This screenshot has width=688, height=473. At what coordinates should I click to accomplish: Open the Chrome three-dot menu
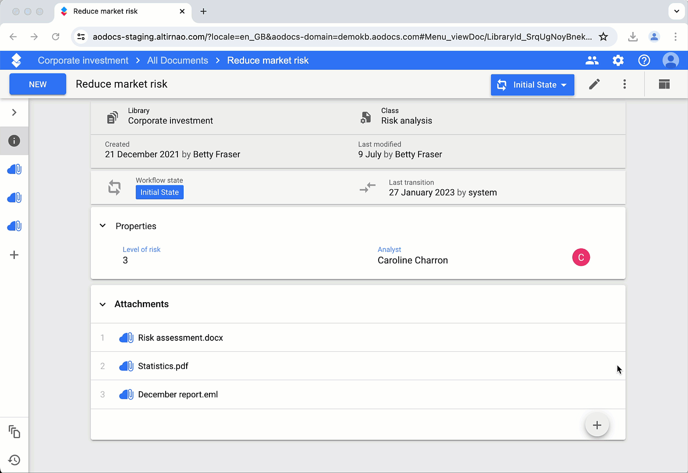pos(675,37)
